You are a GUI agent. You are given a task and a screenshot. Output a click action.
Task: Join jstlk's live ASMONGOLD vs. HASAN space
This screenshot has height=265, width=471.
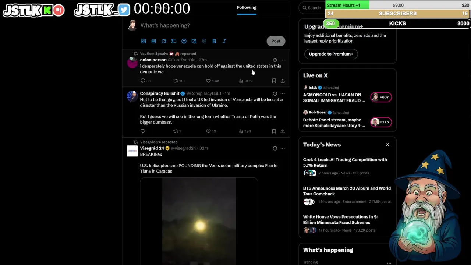tap(334, 98)
